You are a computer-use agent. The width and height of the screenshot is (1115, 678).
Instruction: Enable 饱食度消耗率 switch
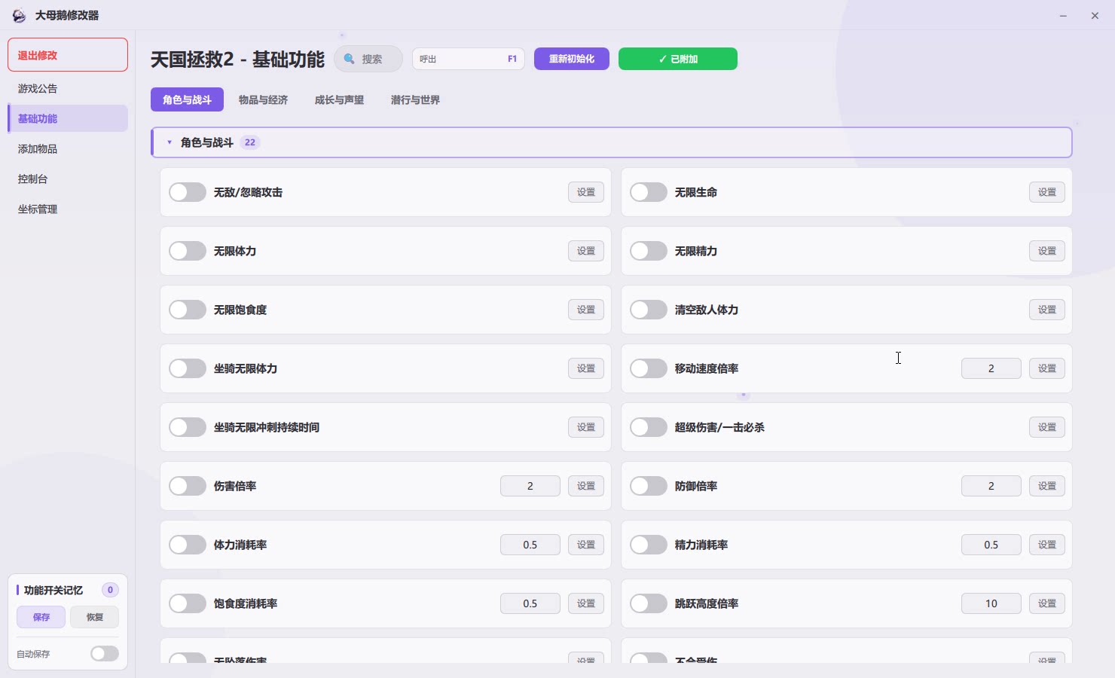point(188,603)
